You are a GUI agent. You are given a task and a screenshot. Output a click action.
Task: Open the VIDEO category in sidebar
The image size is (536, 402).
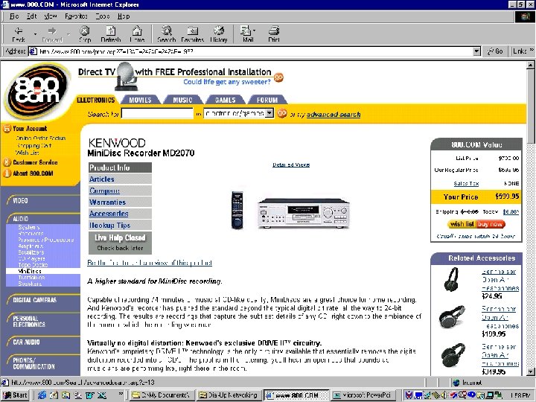point(21,201)
